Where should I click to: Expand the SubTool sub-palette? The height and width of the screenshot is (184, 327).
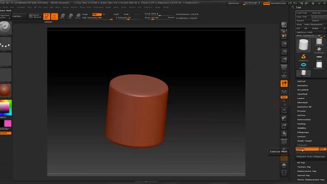(301, 81)
